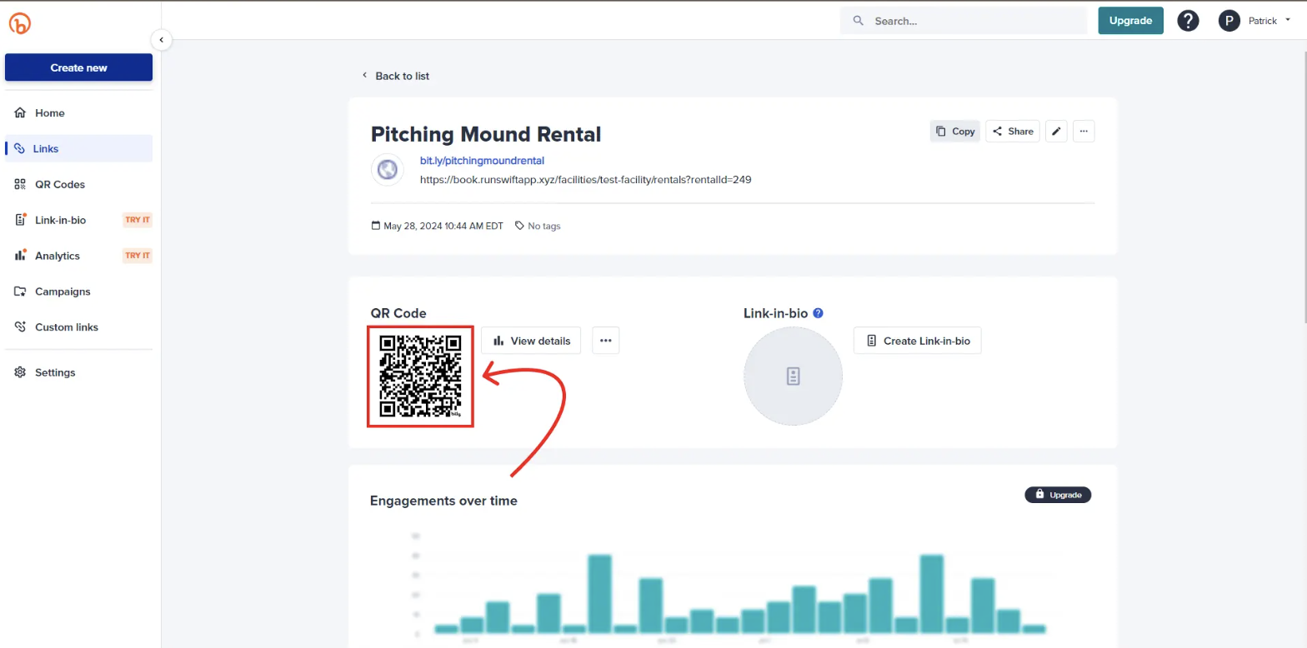Open bit.ly/pitchingmoundrental short link
The width and height of the screenshot is (1307, 648).
coord(482,160)
